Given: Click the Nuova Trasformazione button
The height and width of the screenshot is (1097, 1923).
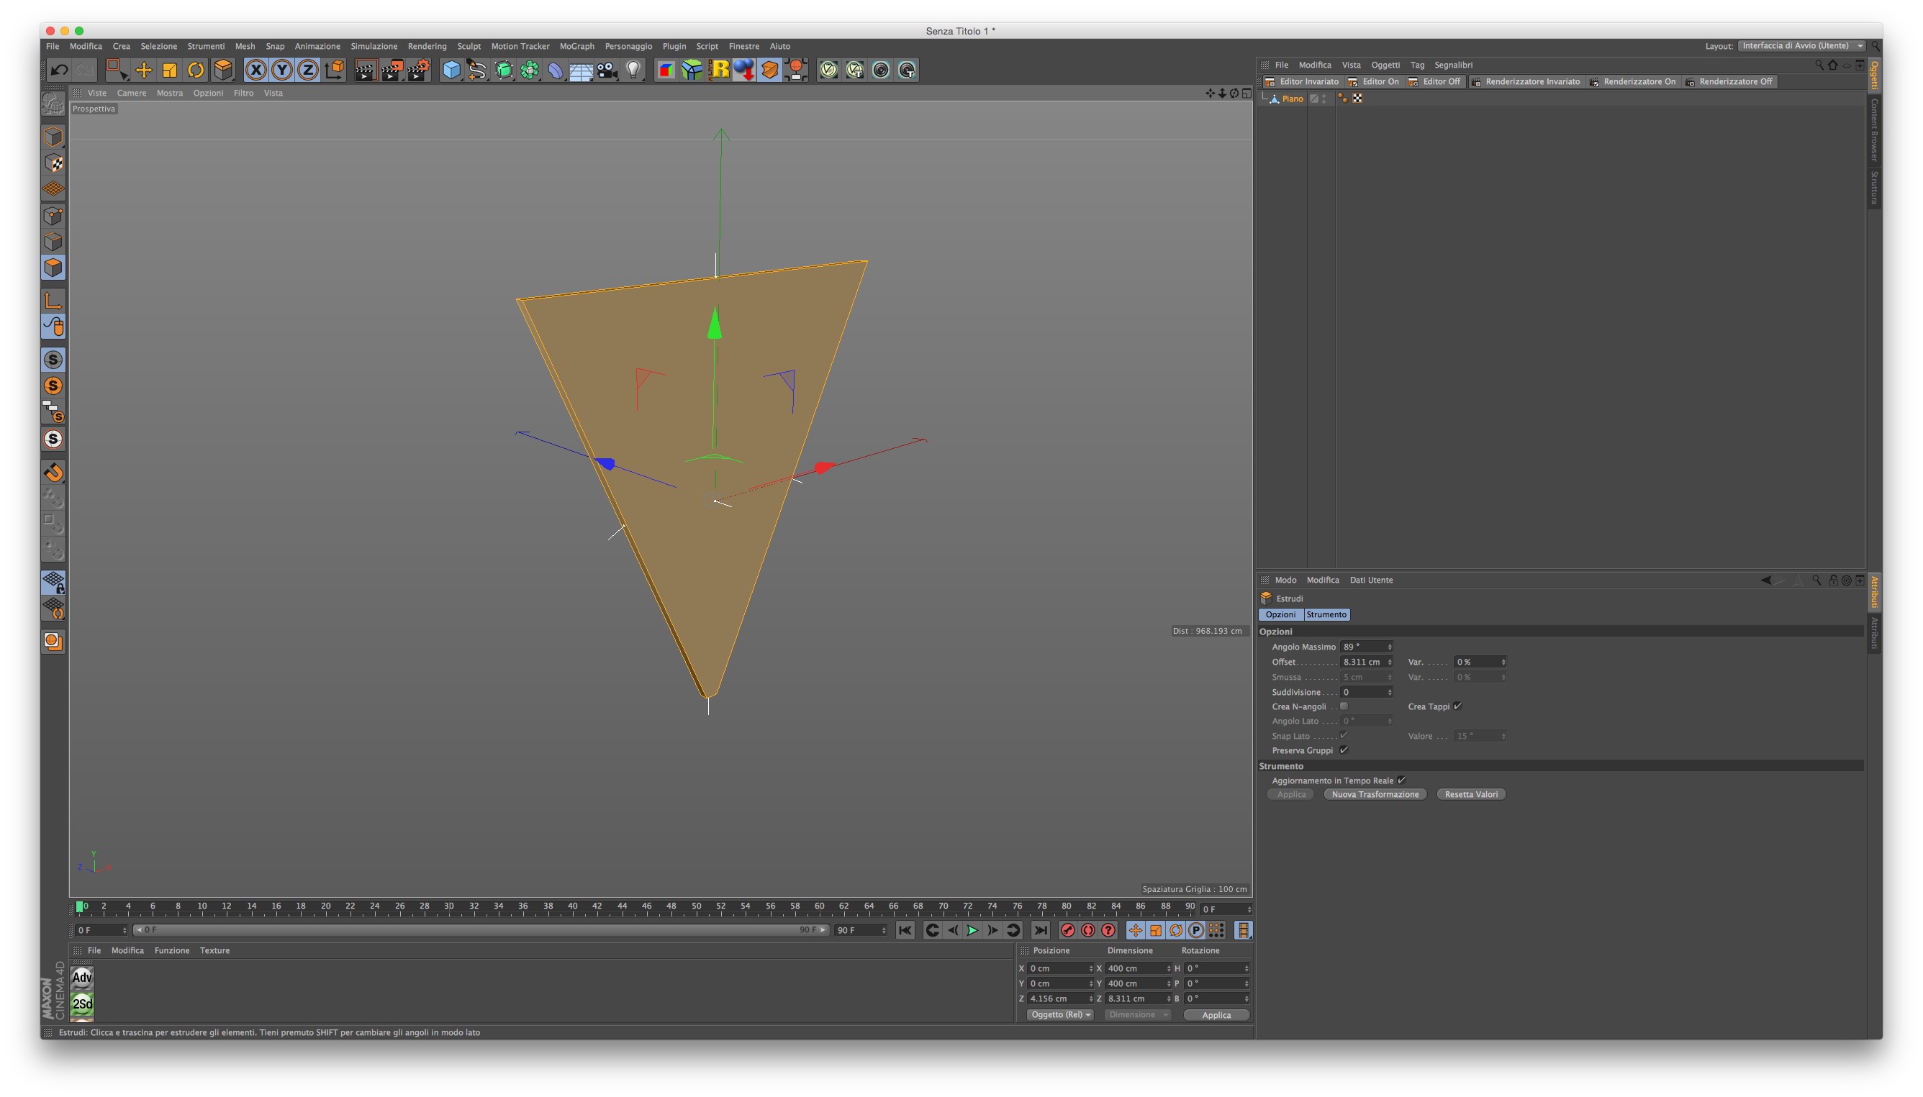Looking at the screenshot, I should tap(1374, 794).
